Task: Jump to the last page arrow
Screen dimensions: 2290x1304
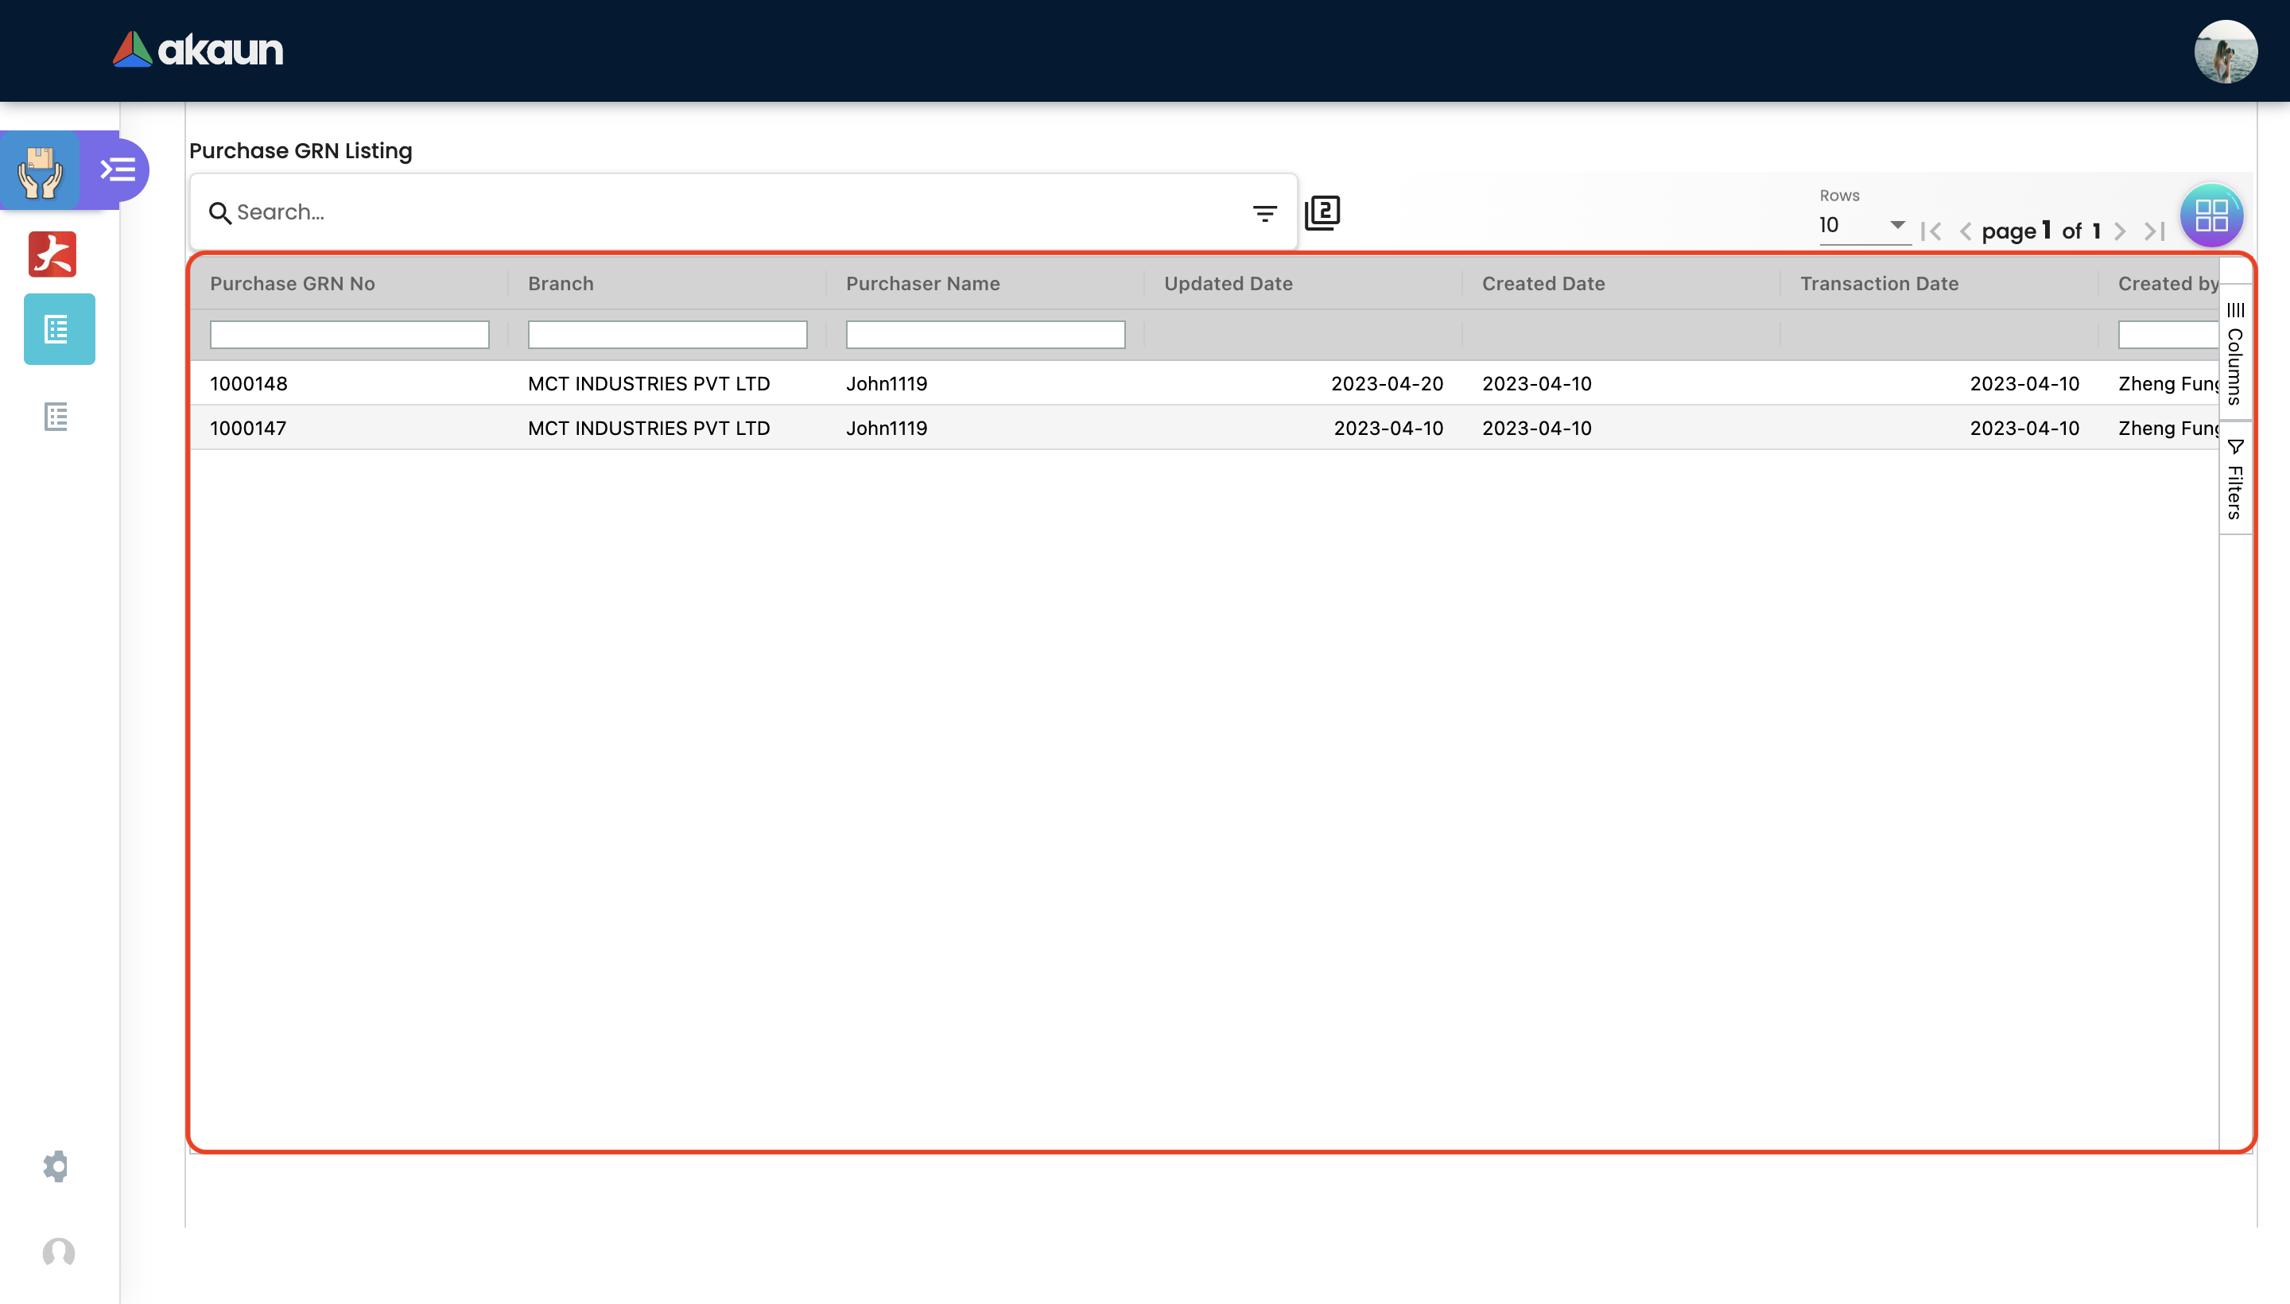Action: [x=2154, y=232]
